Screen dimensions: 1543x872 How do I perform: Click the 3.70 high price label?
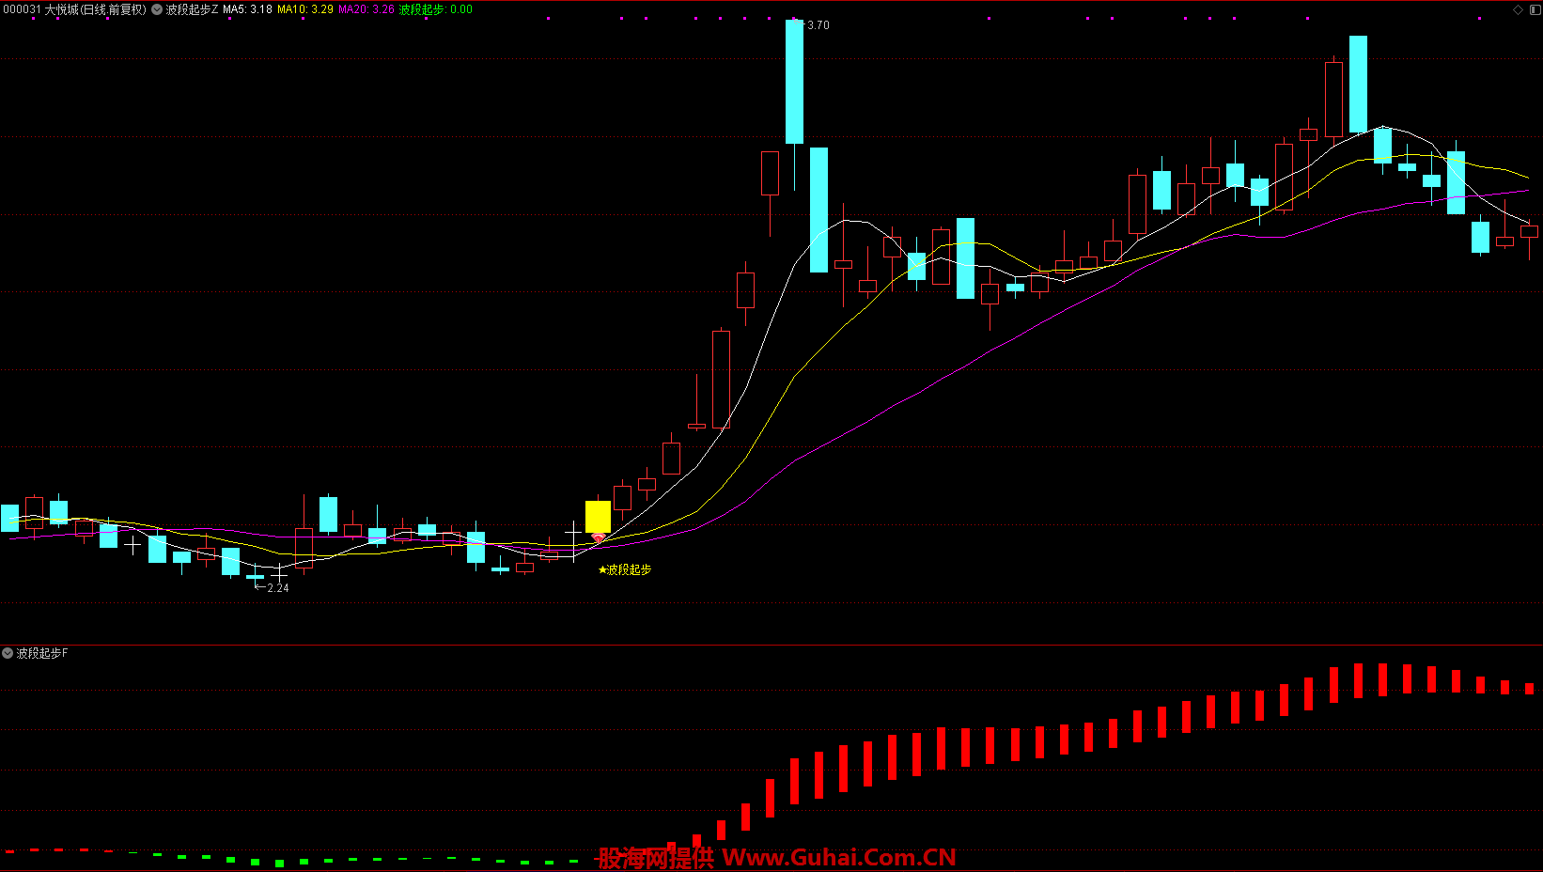(x=818, y=25)
